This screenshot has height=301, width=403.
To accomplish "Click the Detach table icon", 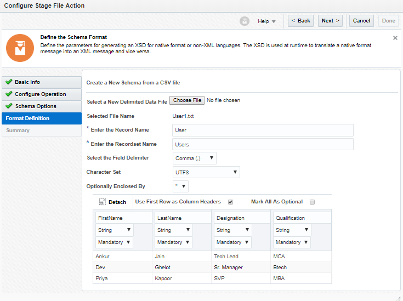I will click(x=103, y=202).
